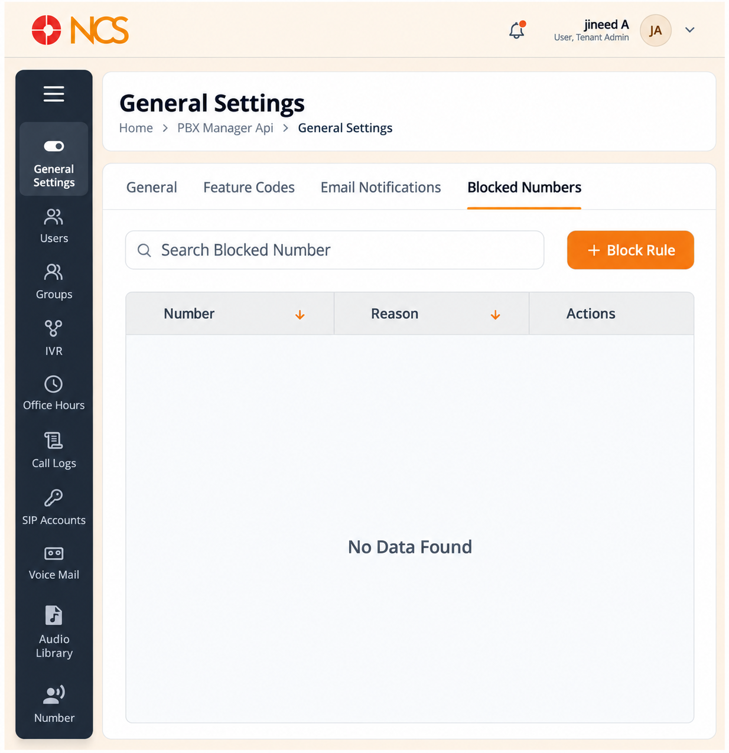The width and height of the screenshot is (729, 753).
Task: Go to Groups section
Action: (x=54, y=282)
